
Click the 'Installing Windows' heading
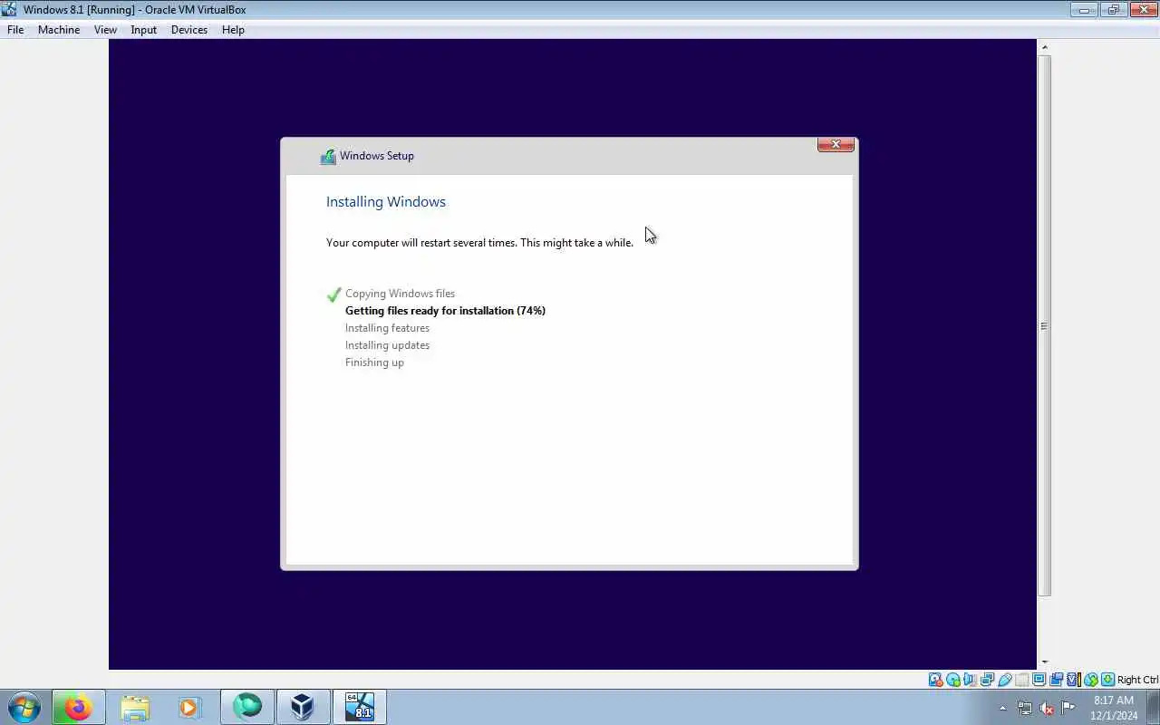[386, 201]
